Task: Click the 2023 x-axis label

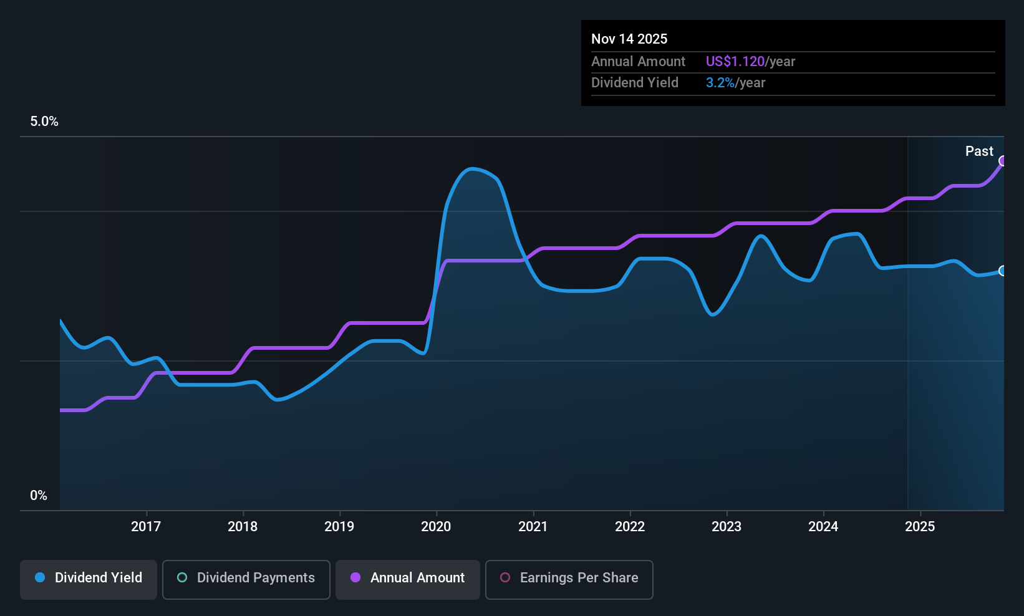Action: pos(727,526)
